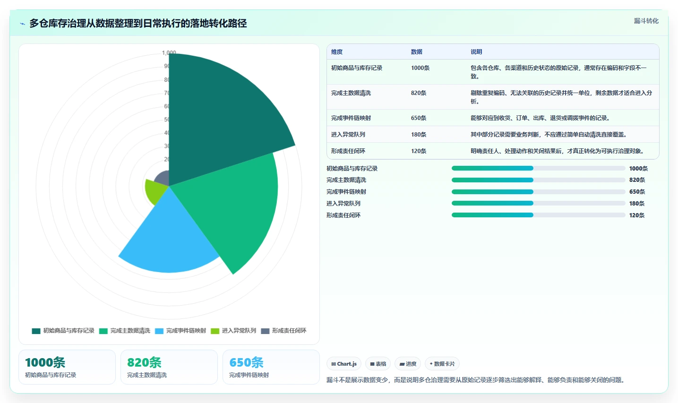
Task: Open the 820条 data card
Action: [x=169, y=367]
